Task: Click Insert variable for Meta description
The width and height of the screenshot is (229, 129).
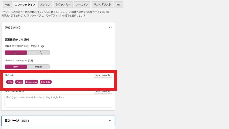Action: point(102,91)
